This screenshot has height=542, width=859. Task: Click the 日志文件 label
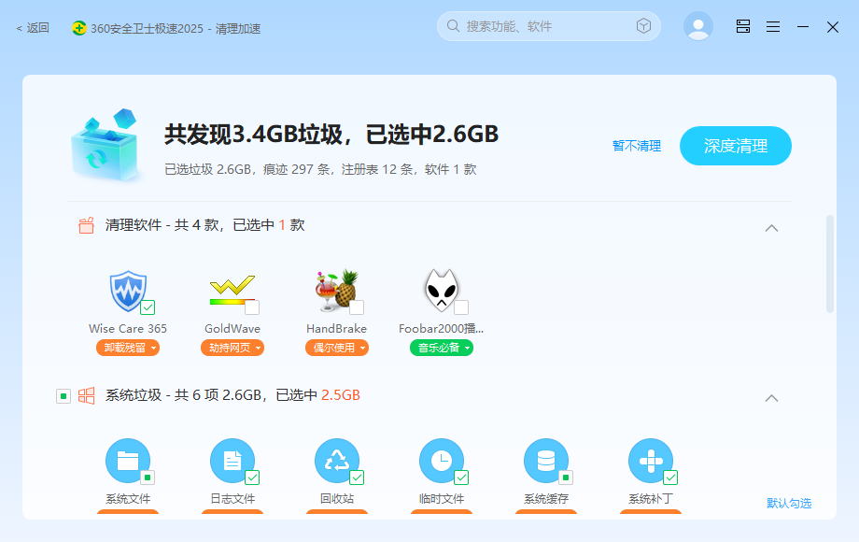pos(232,499)
